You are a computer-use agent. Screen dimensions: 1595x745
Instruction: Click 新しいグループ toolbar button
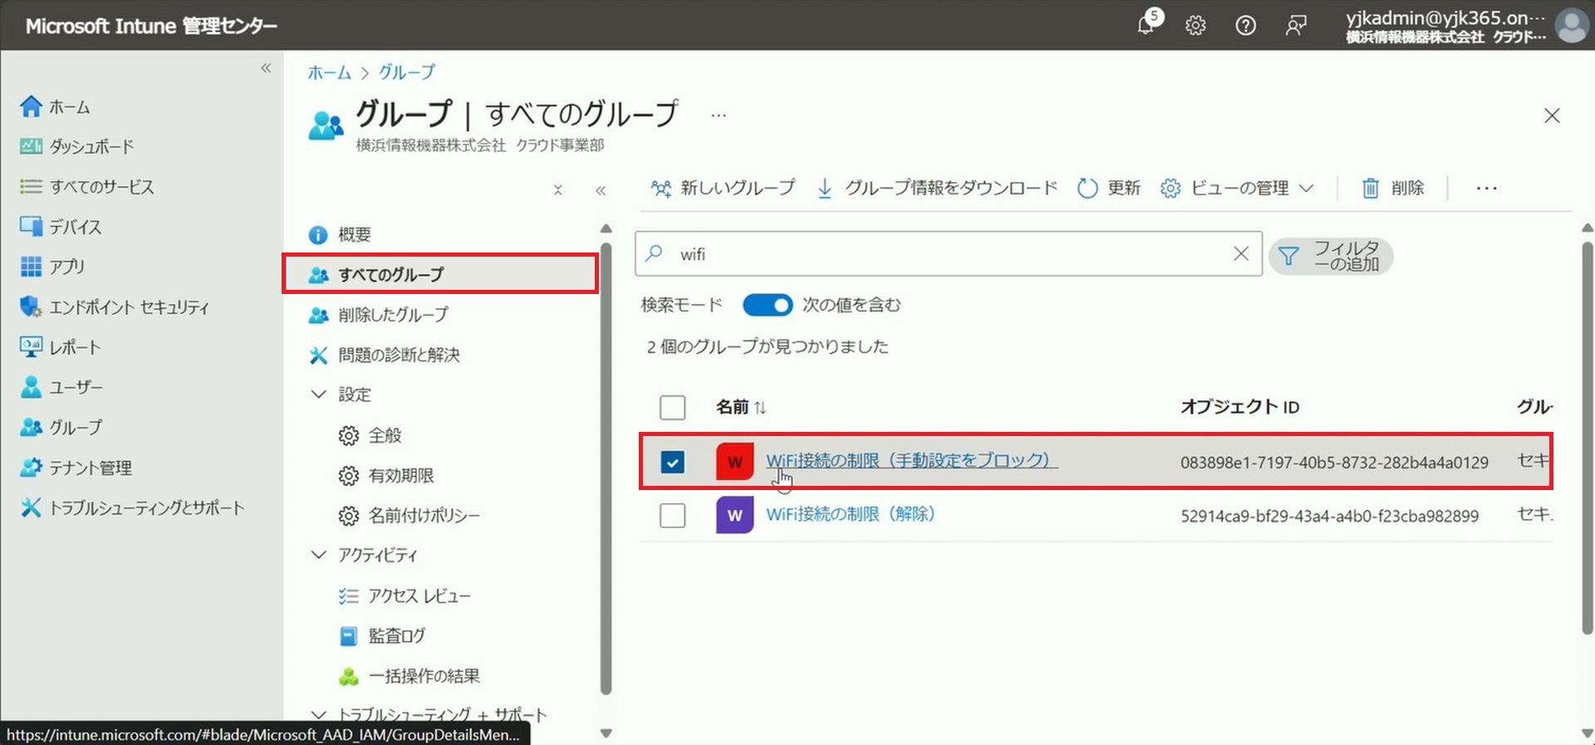(723, 188)
